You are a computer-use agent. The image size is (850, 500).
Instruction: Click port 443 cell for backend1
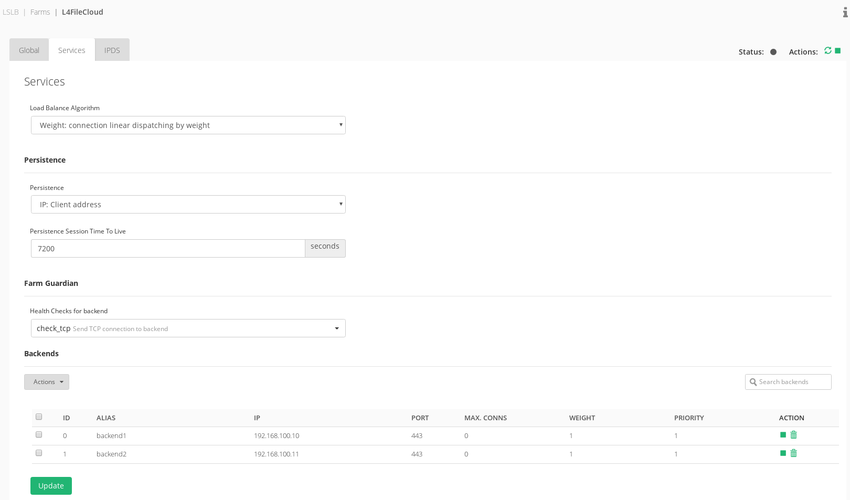417,436
